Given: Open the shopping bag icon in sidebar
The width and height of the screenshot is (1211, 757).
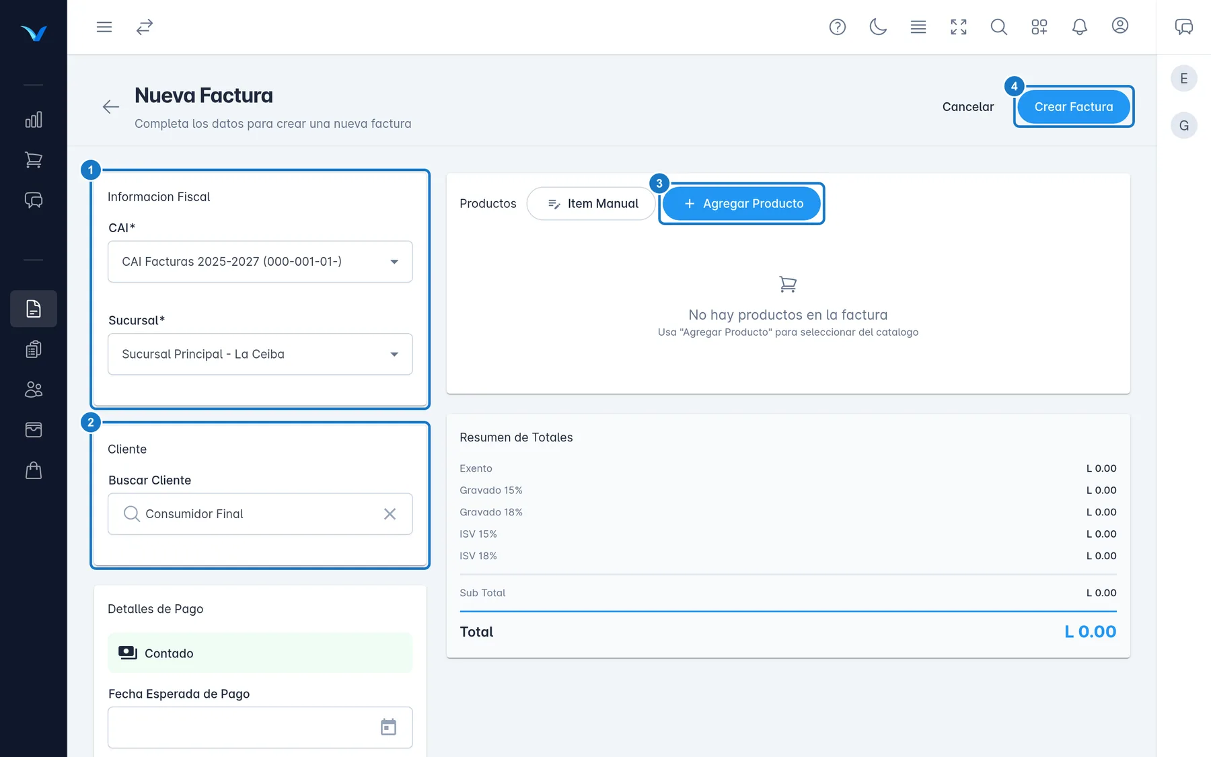Looking at the screenshot, I should pos(34,470).
